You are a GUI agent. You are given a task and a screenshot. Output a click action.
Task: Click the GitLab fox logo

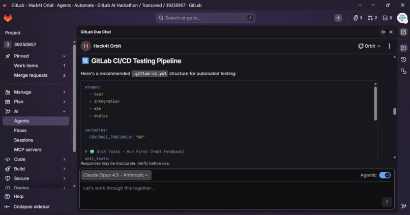[8, 18]
